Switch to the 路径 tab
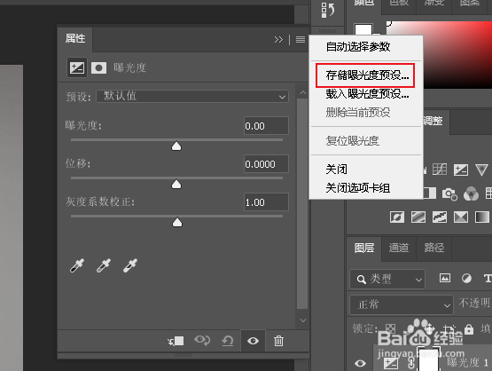Screen dimensions: 492x371 (434, 249)
